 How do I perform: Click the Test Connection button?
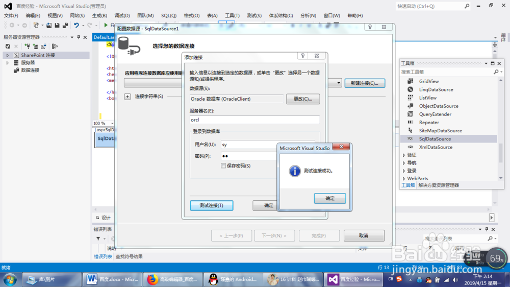pyautogui.click(x=212, y=205)
